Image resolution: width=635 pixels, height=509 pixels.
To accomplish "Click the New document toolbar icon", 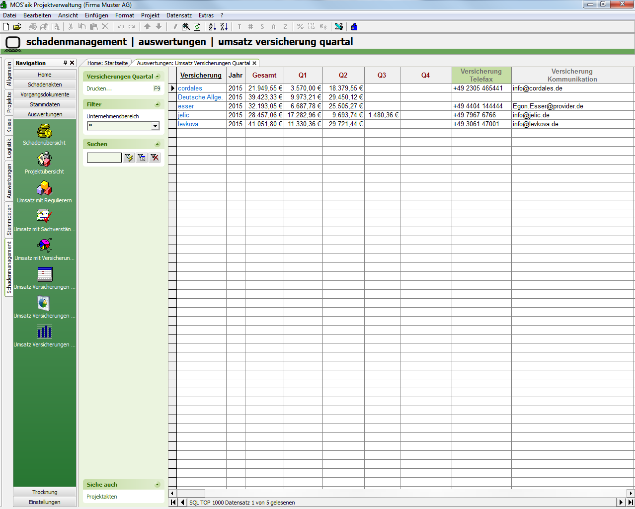I will 6,27.
